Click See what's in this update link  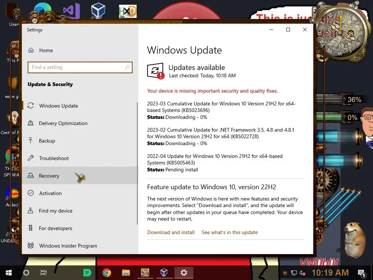point(229,232)
